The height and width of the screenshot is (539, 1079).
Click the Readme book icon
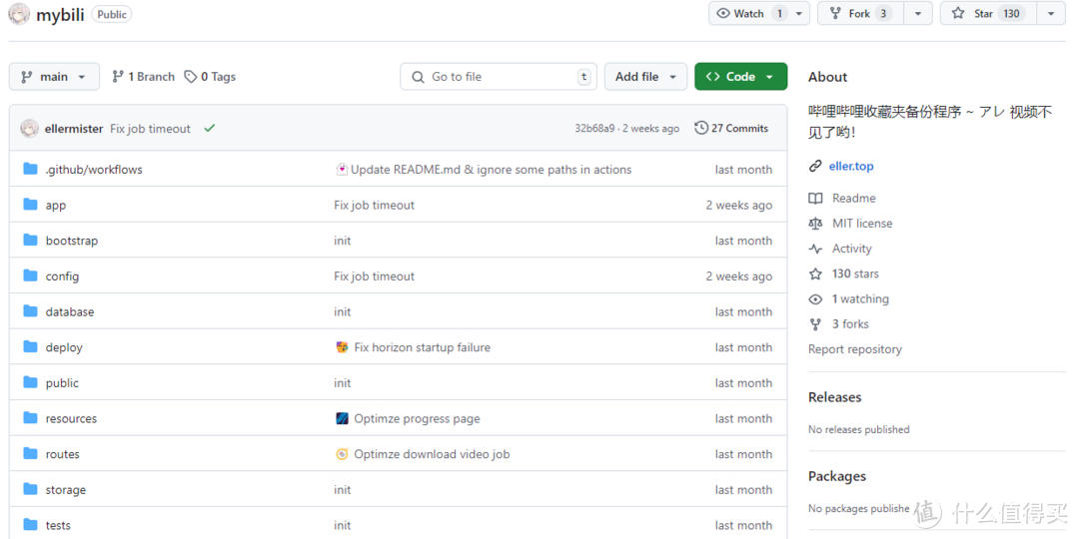(x=815, y=199)
